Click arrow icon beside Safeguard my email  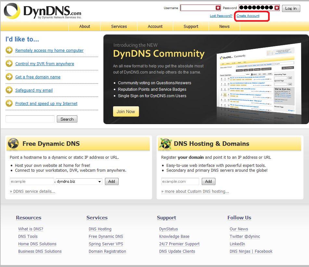pos(9,90)
